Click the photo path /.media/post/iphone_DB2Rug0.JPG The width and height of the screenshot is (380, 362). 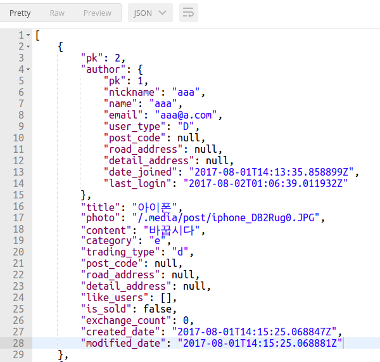(x=226, y=218)
